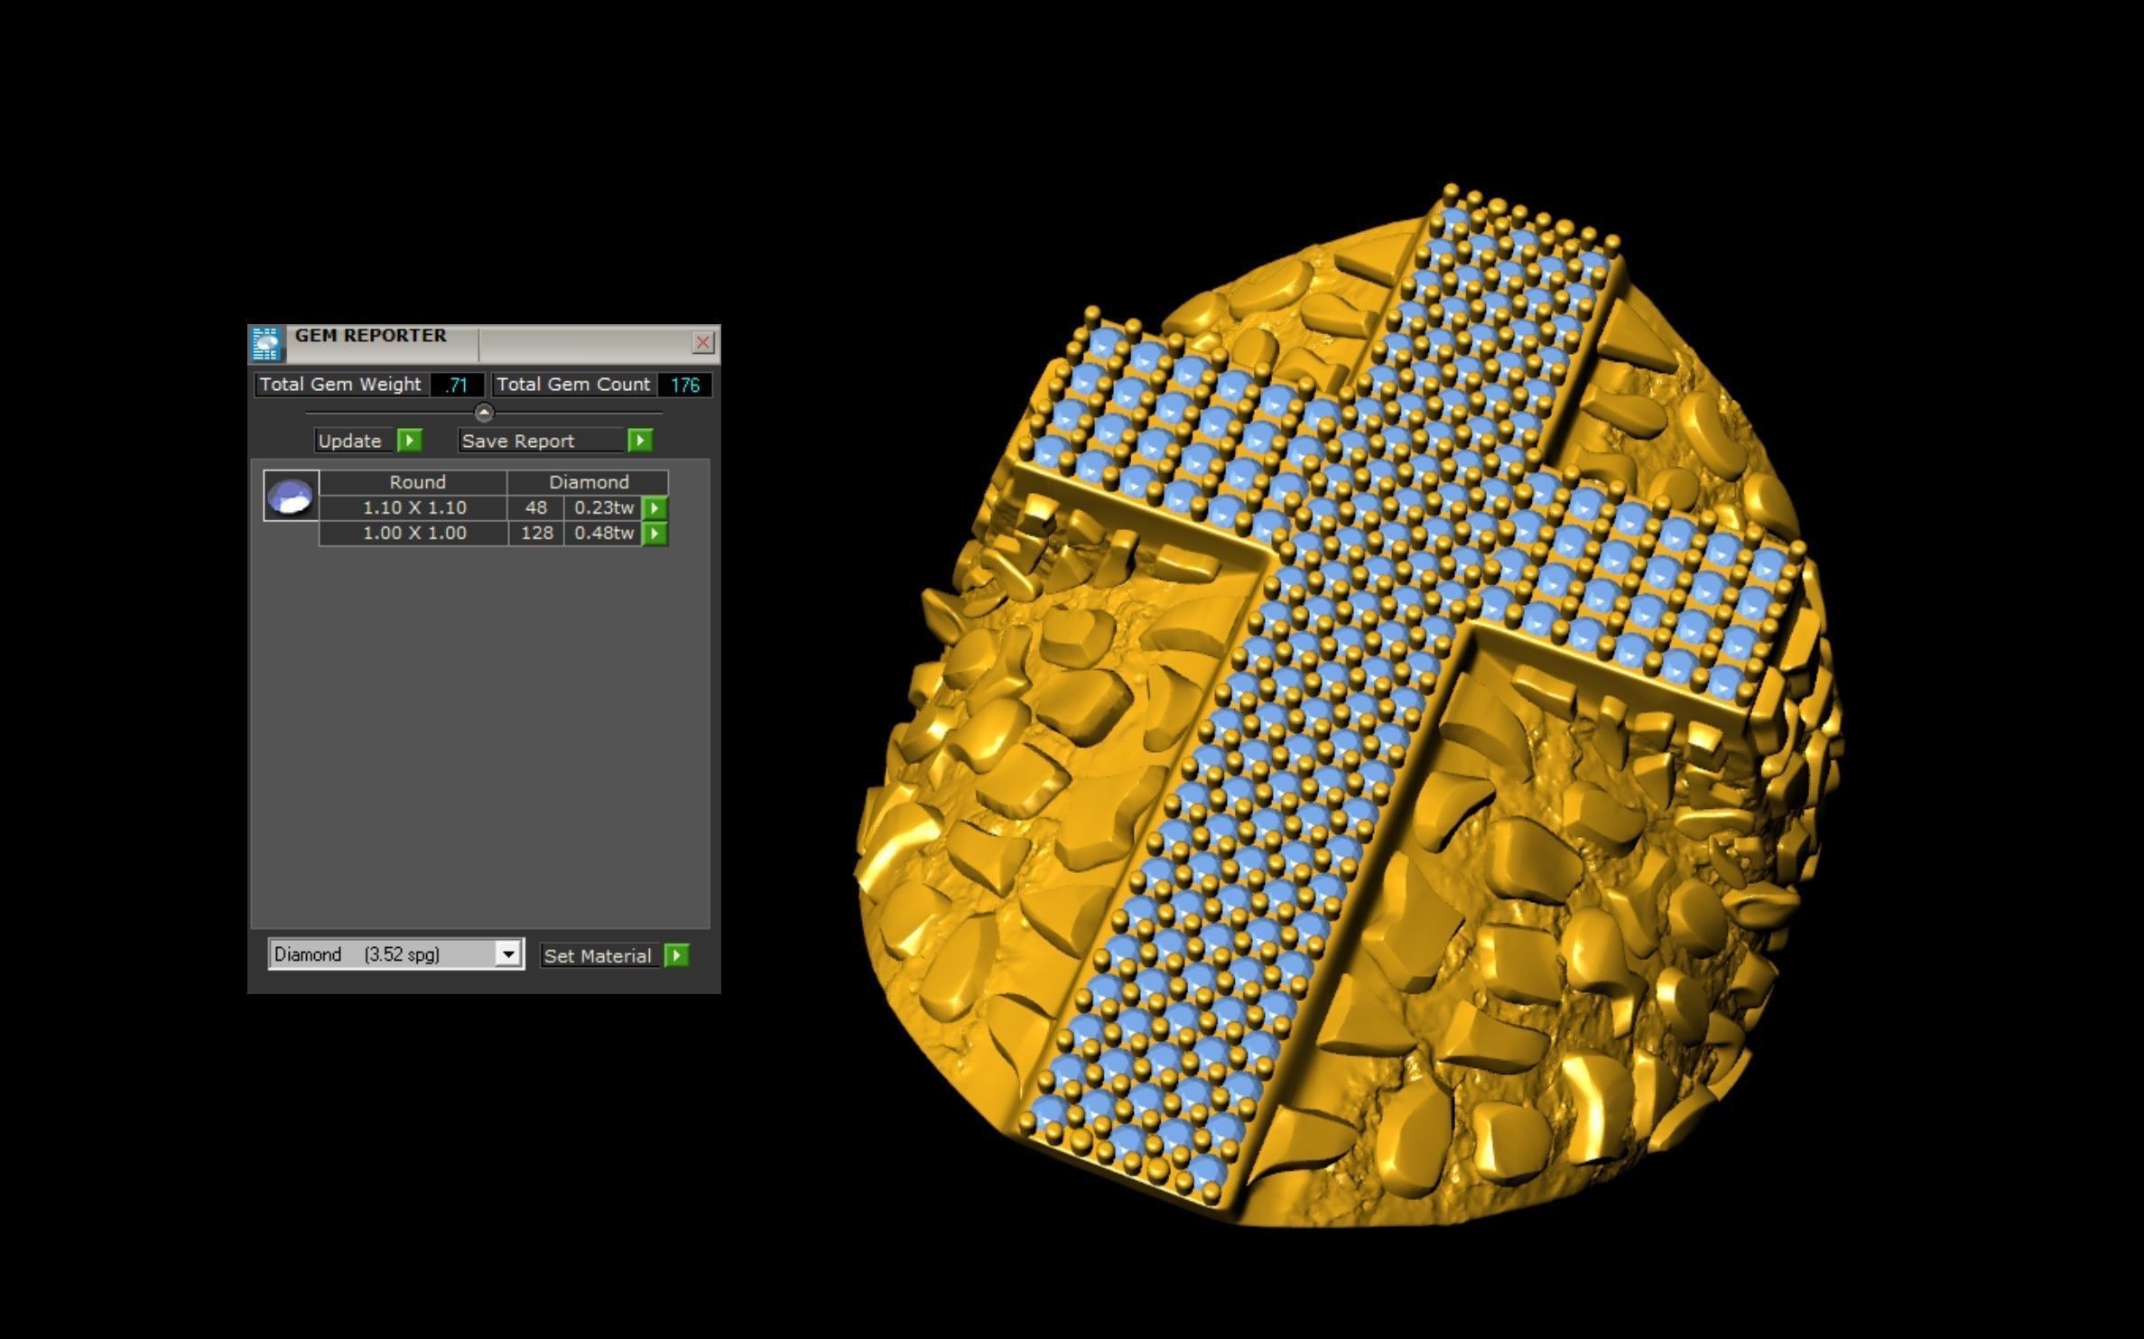Click the Diamond column header
The height and width of the screenshot is (1339, 2144).
point(588,482)
